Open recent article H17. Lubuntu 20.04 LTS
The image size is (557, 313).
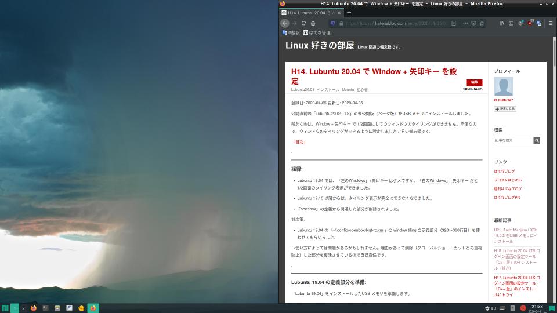[x=517, y=286]
